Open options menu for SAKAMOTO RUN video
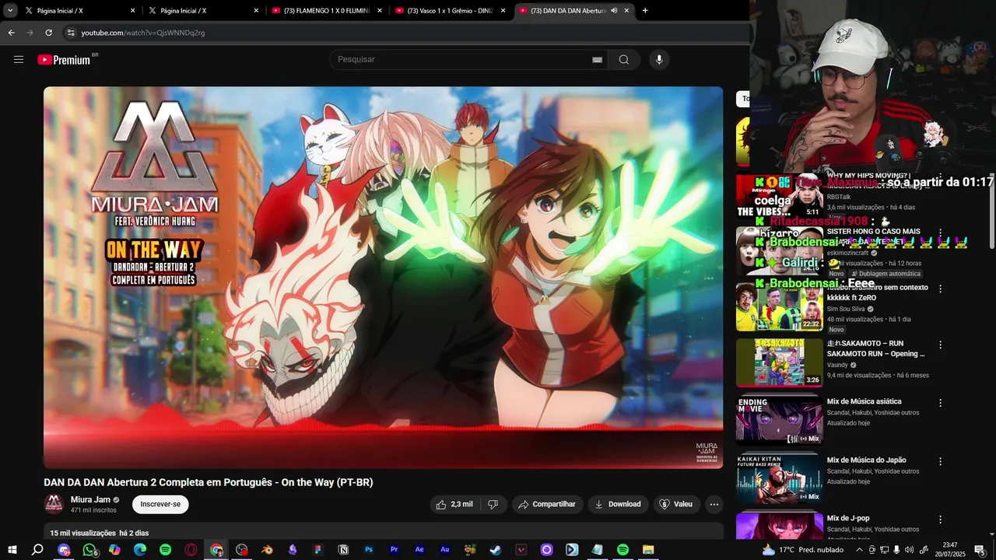This screenshot has height=560, width=996. [940, 345]
